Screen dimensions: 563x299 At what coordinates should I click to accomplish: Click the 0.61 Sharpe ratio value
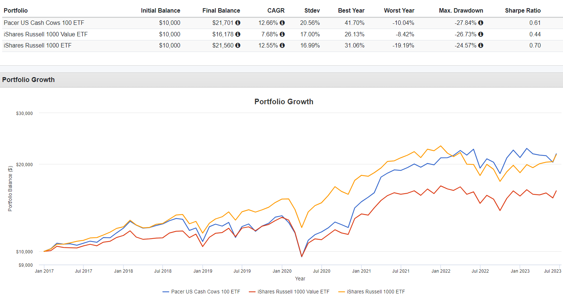click(535, 23)
